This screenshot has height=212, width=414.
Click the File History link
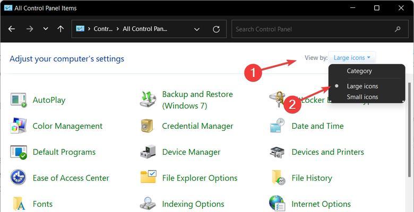pyautogui.click(x=312, y=178)
